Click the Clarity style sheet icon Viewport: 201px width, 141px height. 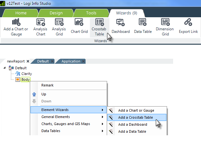point(18,74)
